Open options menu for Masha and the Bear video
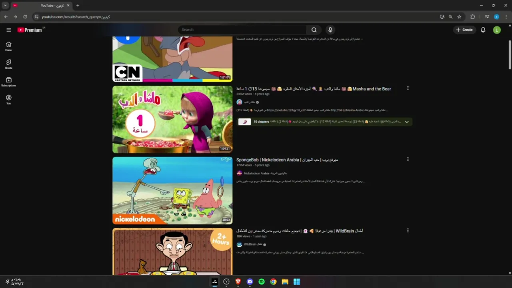Image resolution: width=512 pixels, height=288 pixels. coord(408,88)
